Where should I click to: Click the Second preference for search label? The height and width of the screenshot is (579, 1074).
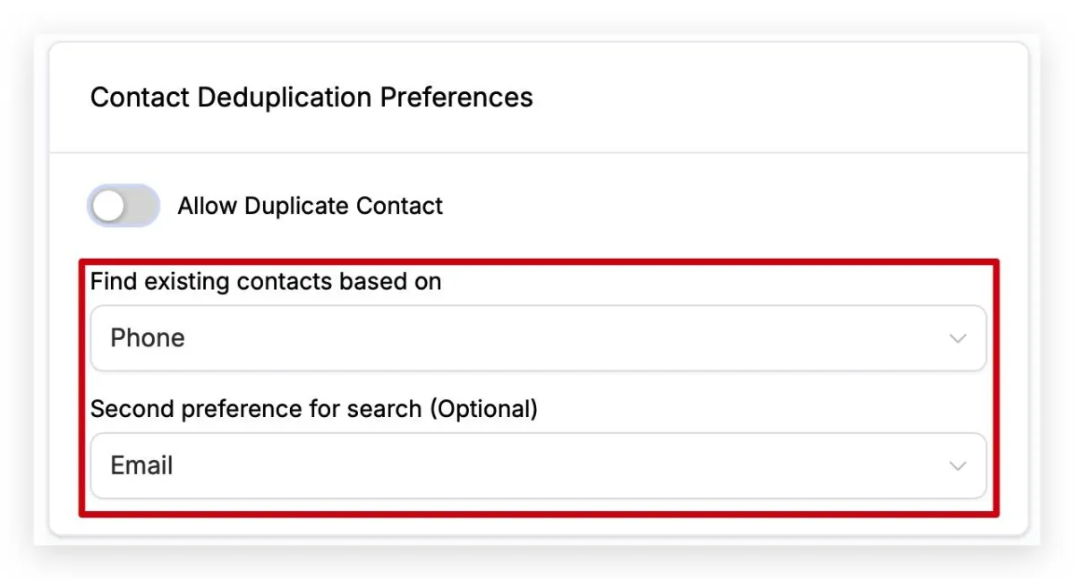(256, 409)
